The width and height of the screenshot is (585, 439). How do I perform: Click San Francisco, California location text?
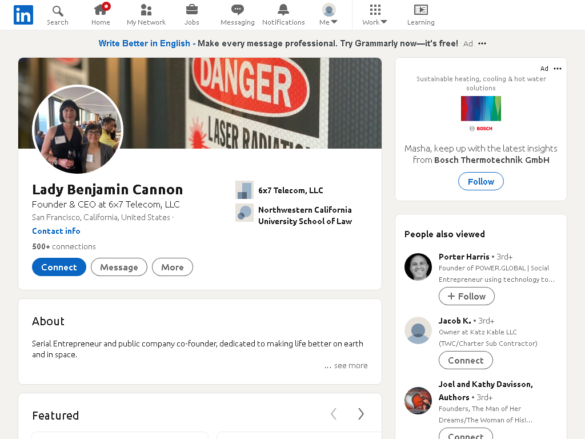101,217
